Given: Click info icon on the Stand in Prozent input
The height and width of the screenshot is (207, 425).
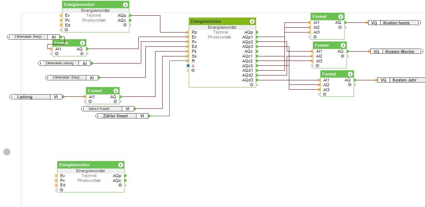Looking at the screenshot, I should pos(84,109).
